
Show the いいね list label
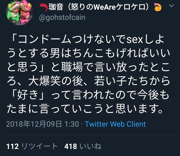(x=91, y=146)
